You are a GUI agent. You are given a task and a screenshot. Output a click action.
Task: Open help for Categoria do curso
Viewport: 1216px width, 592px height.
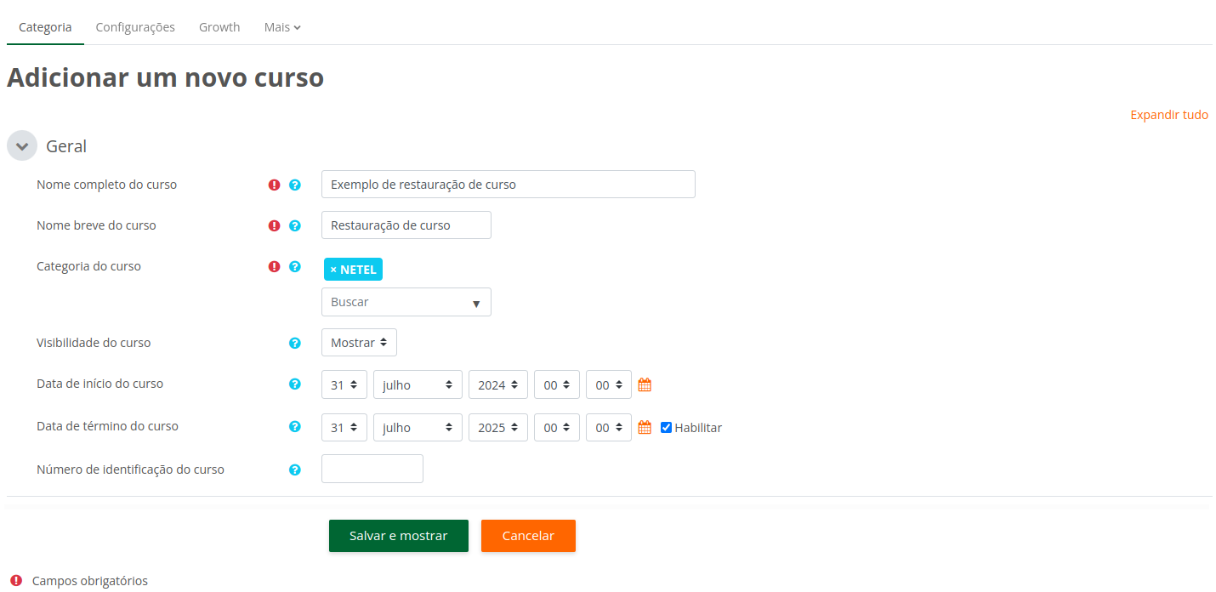[295, 266]
